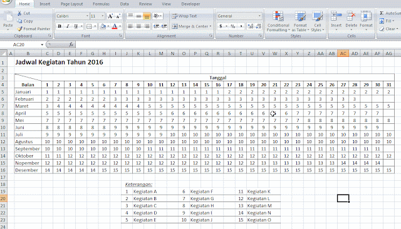Open Clipboard pane launcher
401x229 pixels.
49,36
